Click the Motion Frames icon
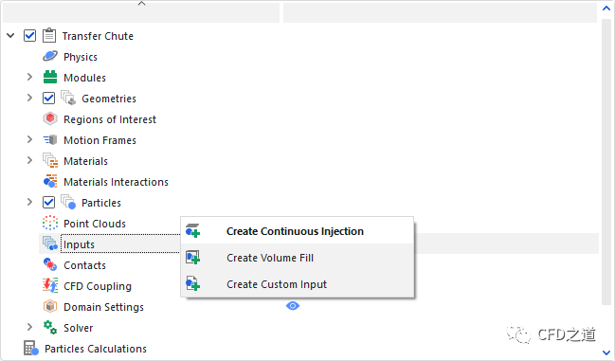 [50, 140]
